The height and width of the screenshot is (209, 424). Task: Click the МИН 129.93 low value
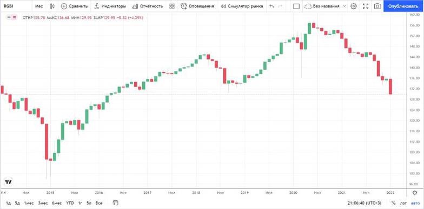pyautogui.click(x=81, y=18)
